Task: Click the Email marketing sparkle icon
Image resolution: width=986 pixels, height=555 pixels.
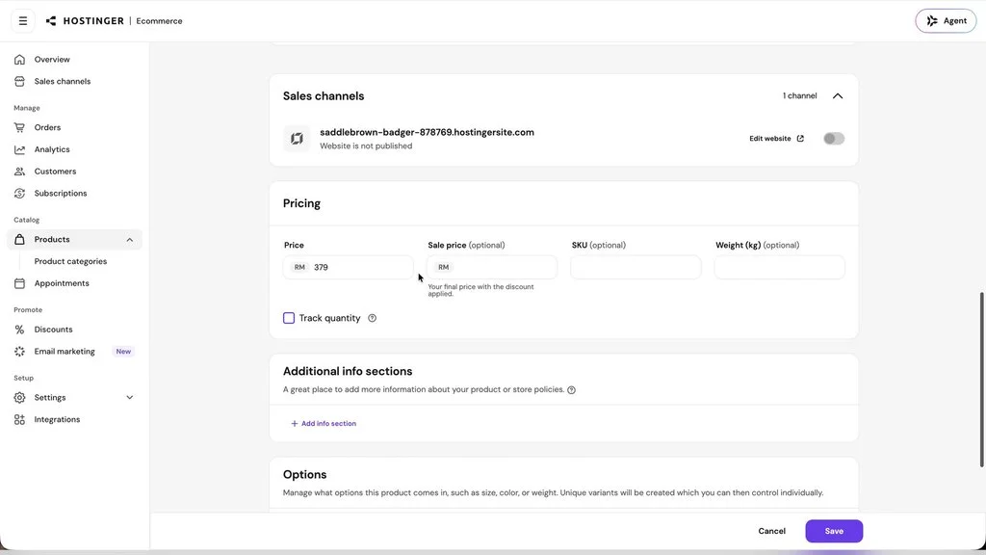Action: [19, 351]
